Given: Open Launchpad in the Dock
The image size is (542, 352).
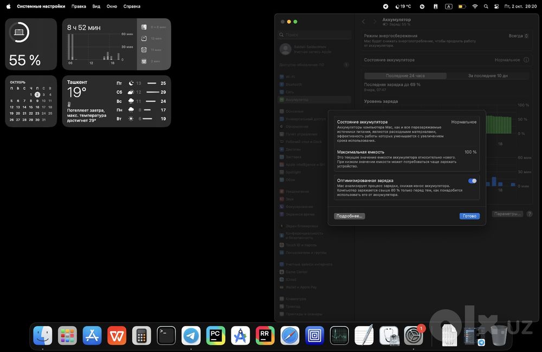Looking at the screenshot, I should (67, 335).
